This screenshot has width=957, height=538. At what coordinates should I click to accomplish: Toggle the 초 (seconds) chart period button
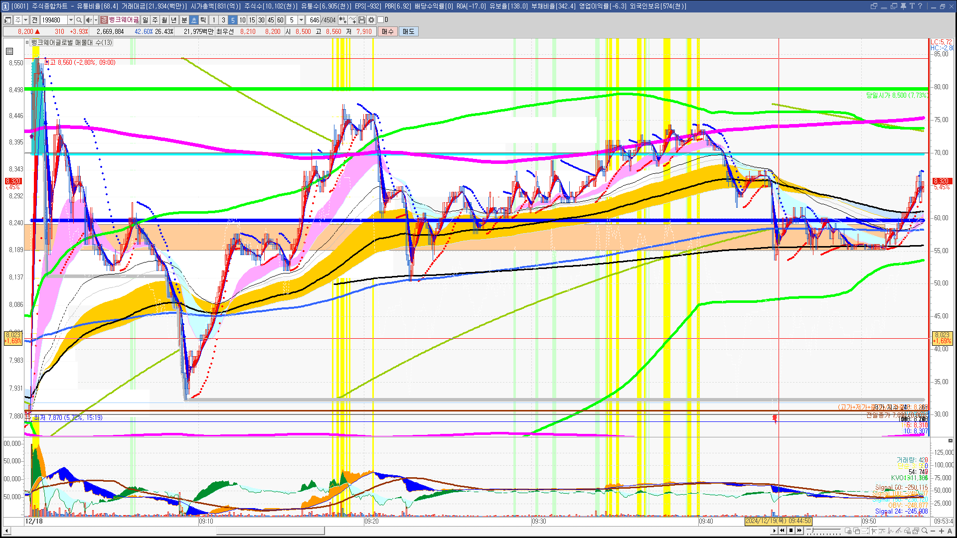[x=194, y=20]
